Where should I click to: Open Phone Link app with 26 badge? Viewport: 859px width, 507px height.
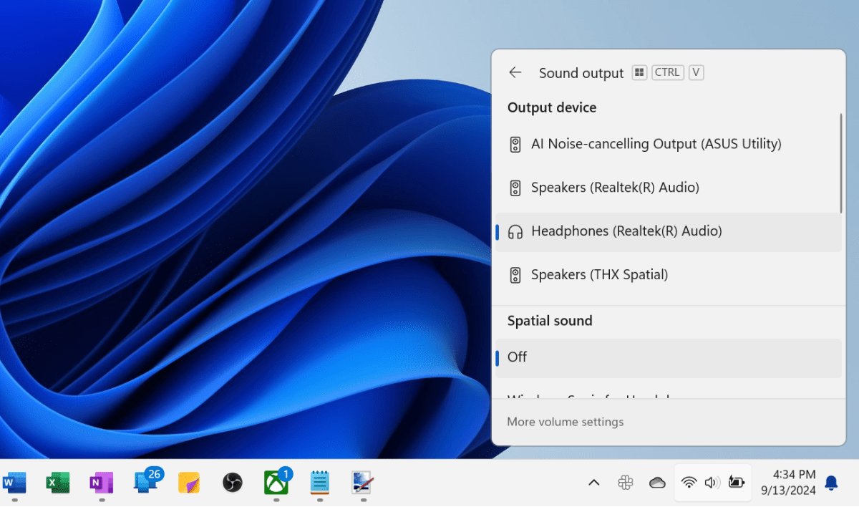coord(147,481)
